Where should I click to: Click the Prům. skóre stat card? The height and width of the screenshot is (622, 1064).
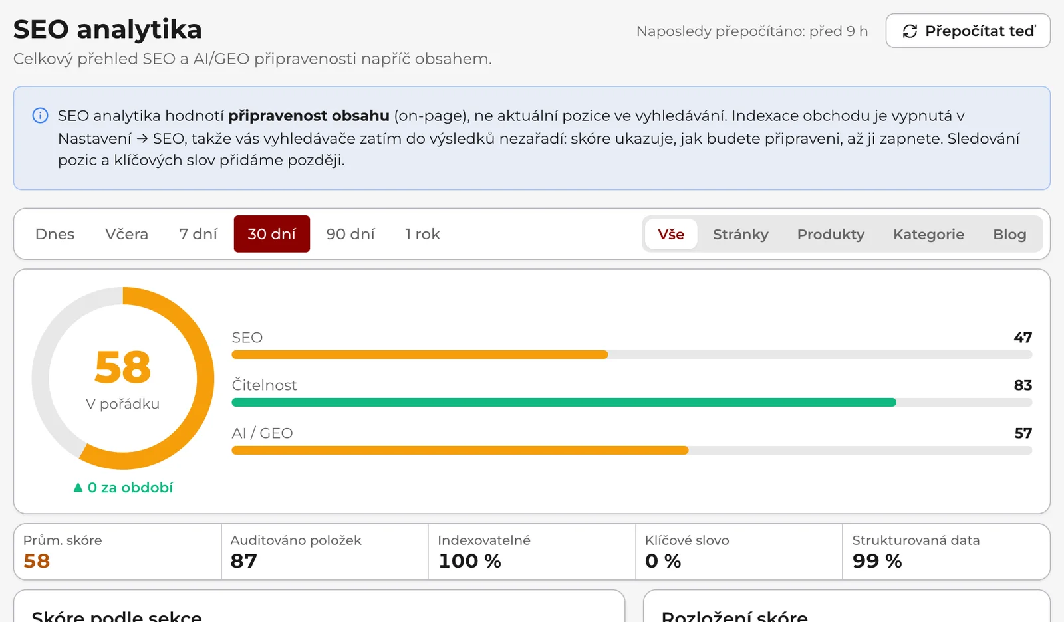click(118, 552)
